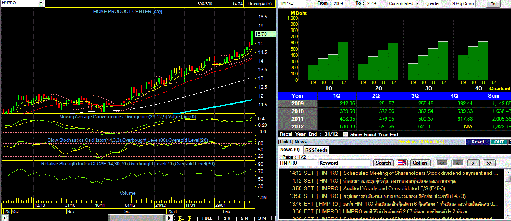
Task: Click the news Option button
Action: [x=420, y=163]
